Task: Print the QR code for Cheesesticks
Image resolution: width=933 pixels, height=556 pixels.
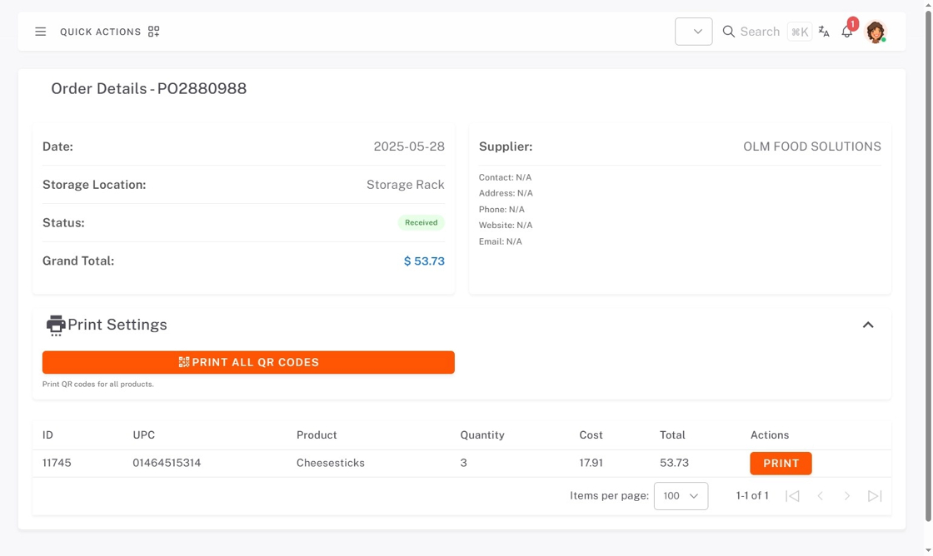Action: [781, 464]
